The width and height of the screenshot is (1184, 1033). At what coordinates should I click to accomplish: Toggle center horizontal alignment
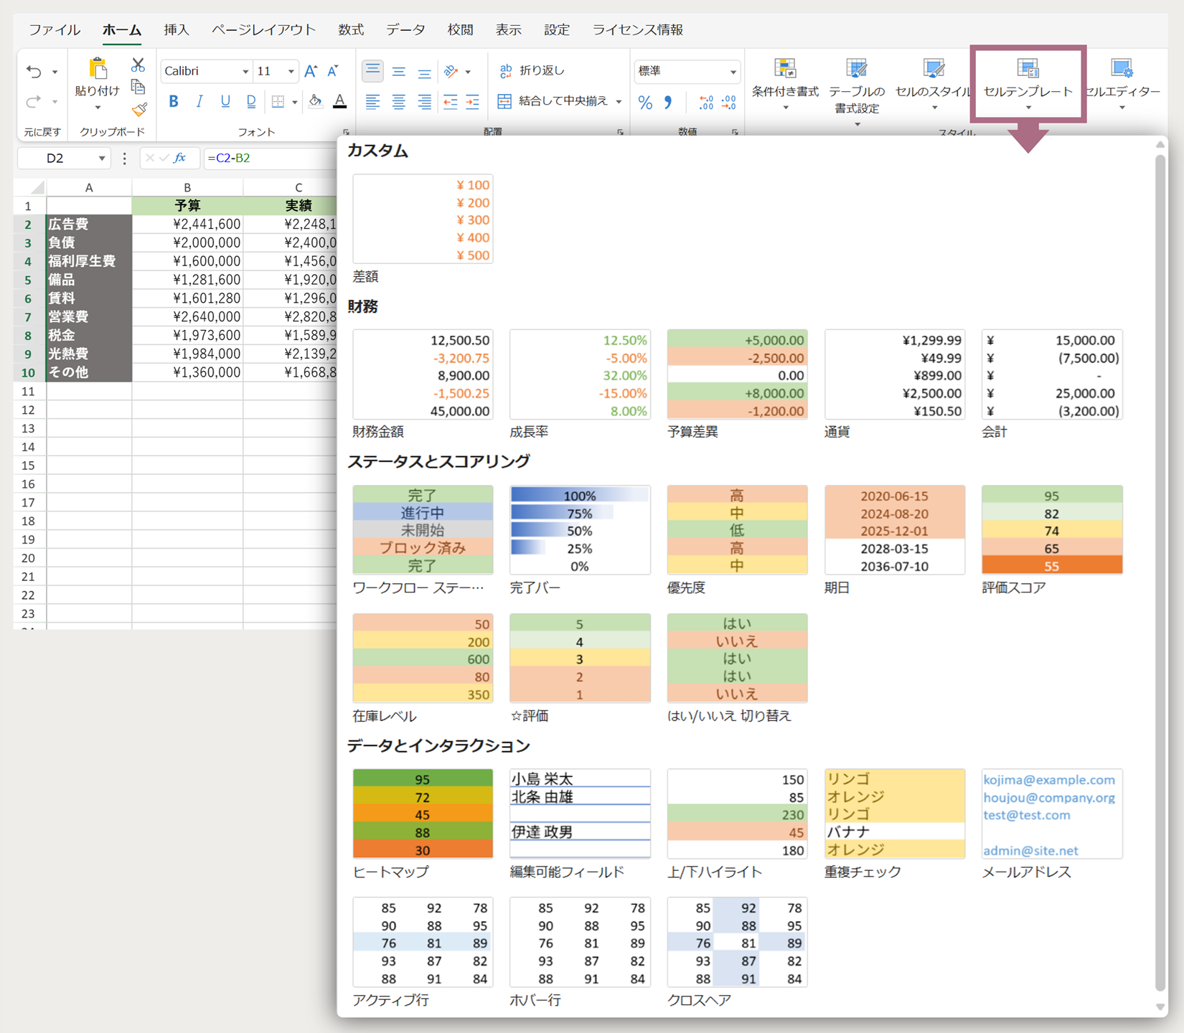(x=398, y=102)
